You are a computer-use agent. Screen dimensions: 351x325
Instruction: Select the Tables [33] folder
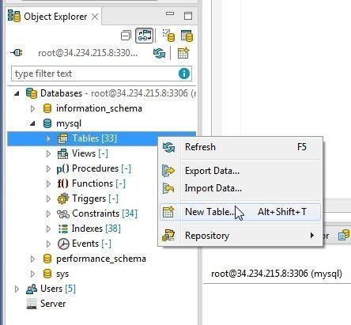(x=94, y=138)
